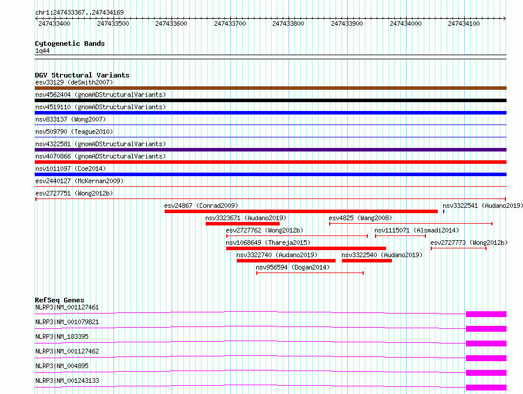Viewport: 523px width, 394px height.
Task: Select the red esv24867 variant bar
Action: [301, 211]
